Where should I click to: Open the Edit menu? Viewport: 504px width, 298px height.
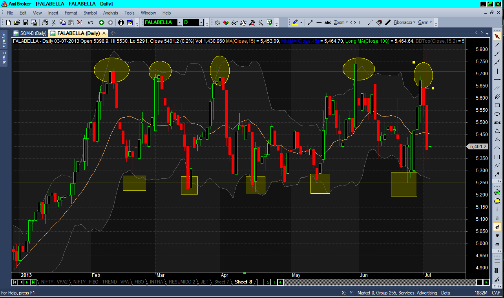click(x=23, y=13)
